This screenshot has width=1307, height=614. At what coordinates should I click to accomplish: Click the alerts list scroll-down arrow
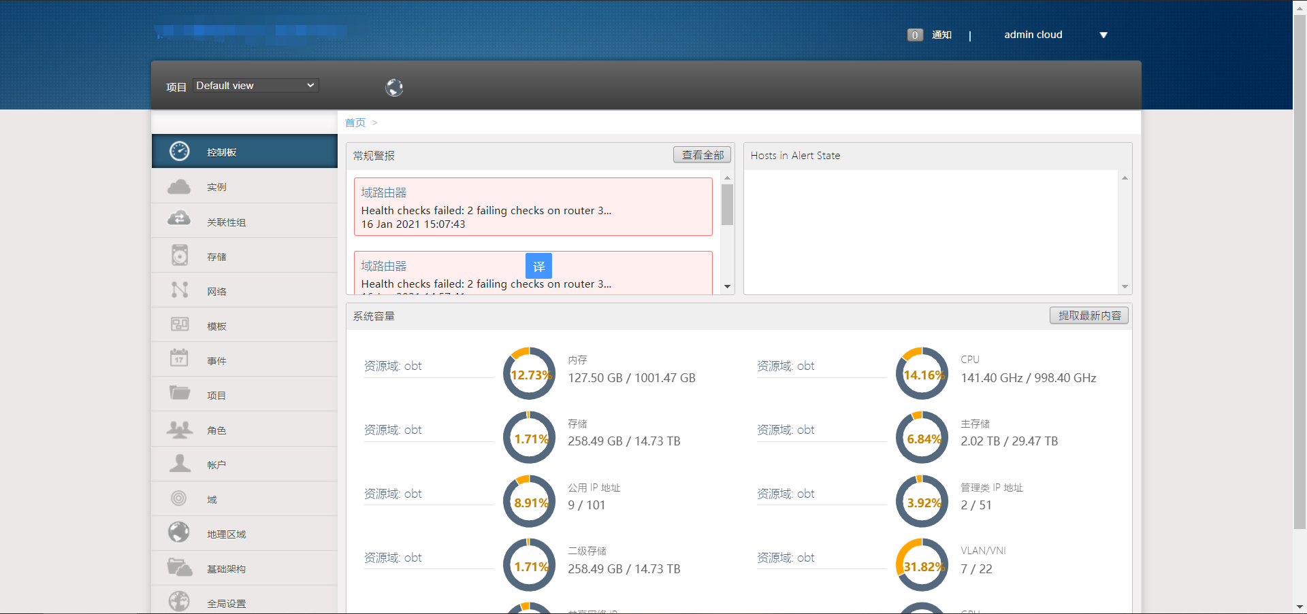pyautogui.click(x=728, y=286)
